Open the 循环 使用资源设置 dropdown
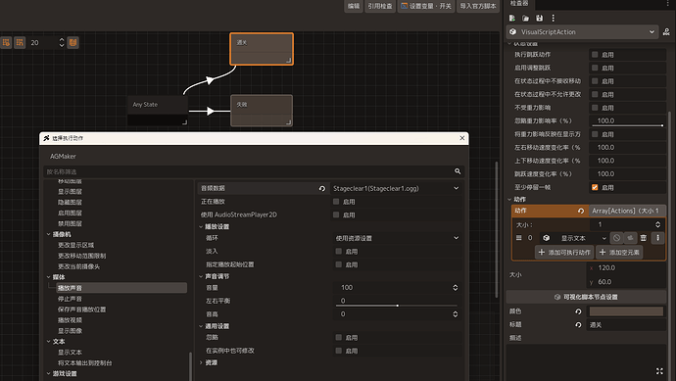Screen dimensions: 676x381 coord(397,238)
